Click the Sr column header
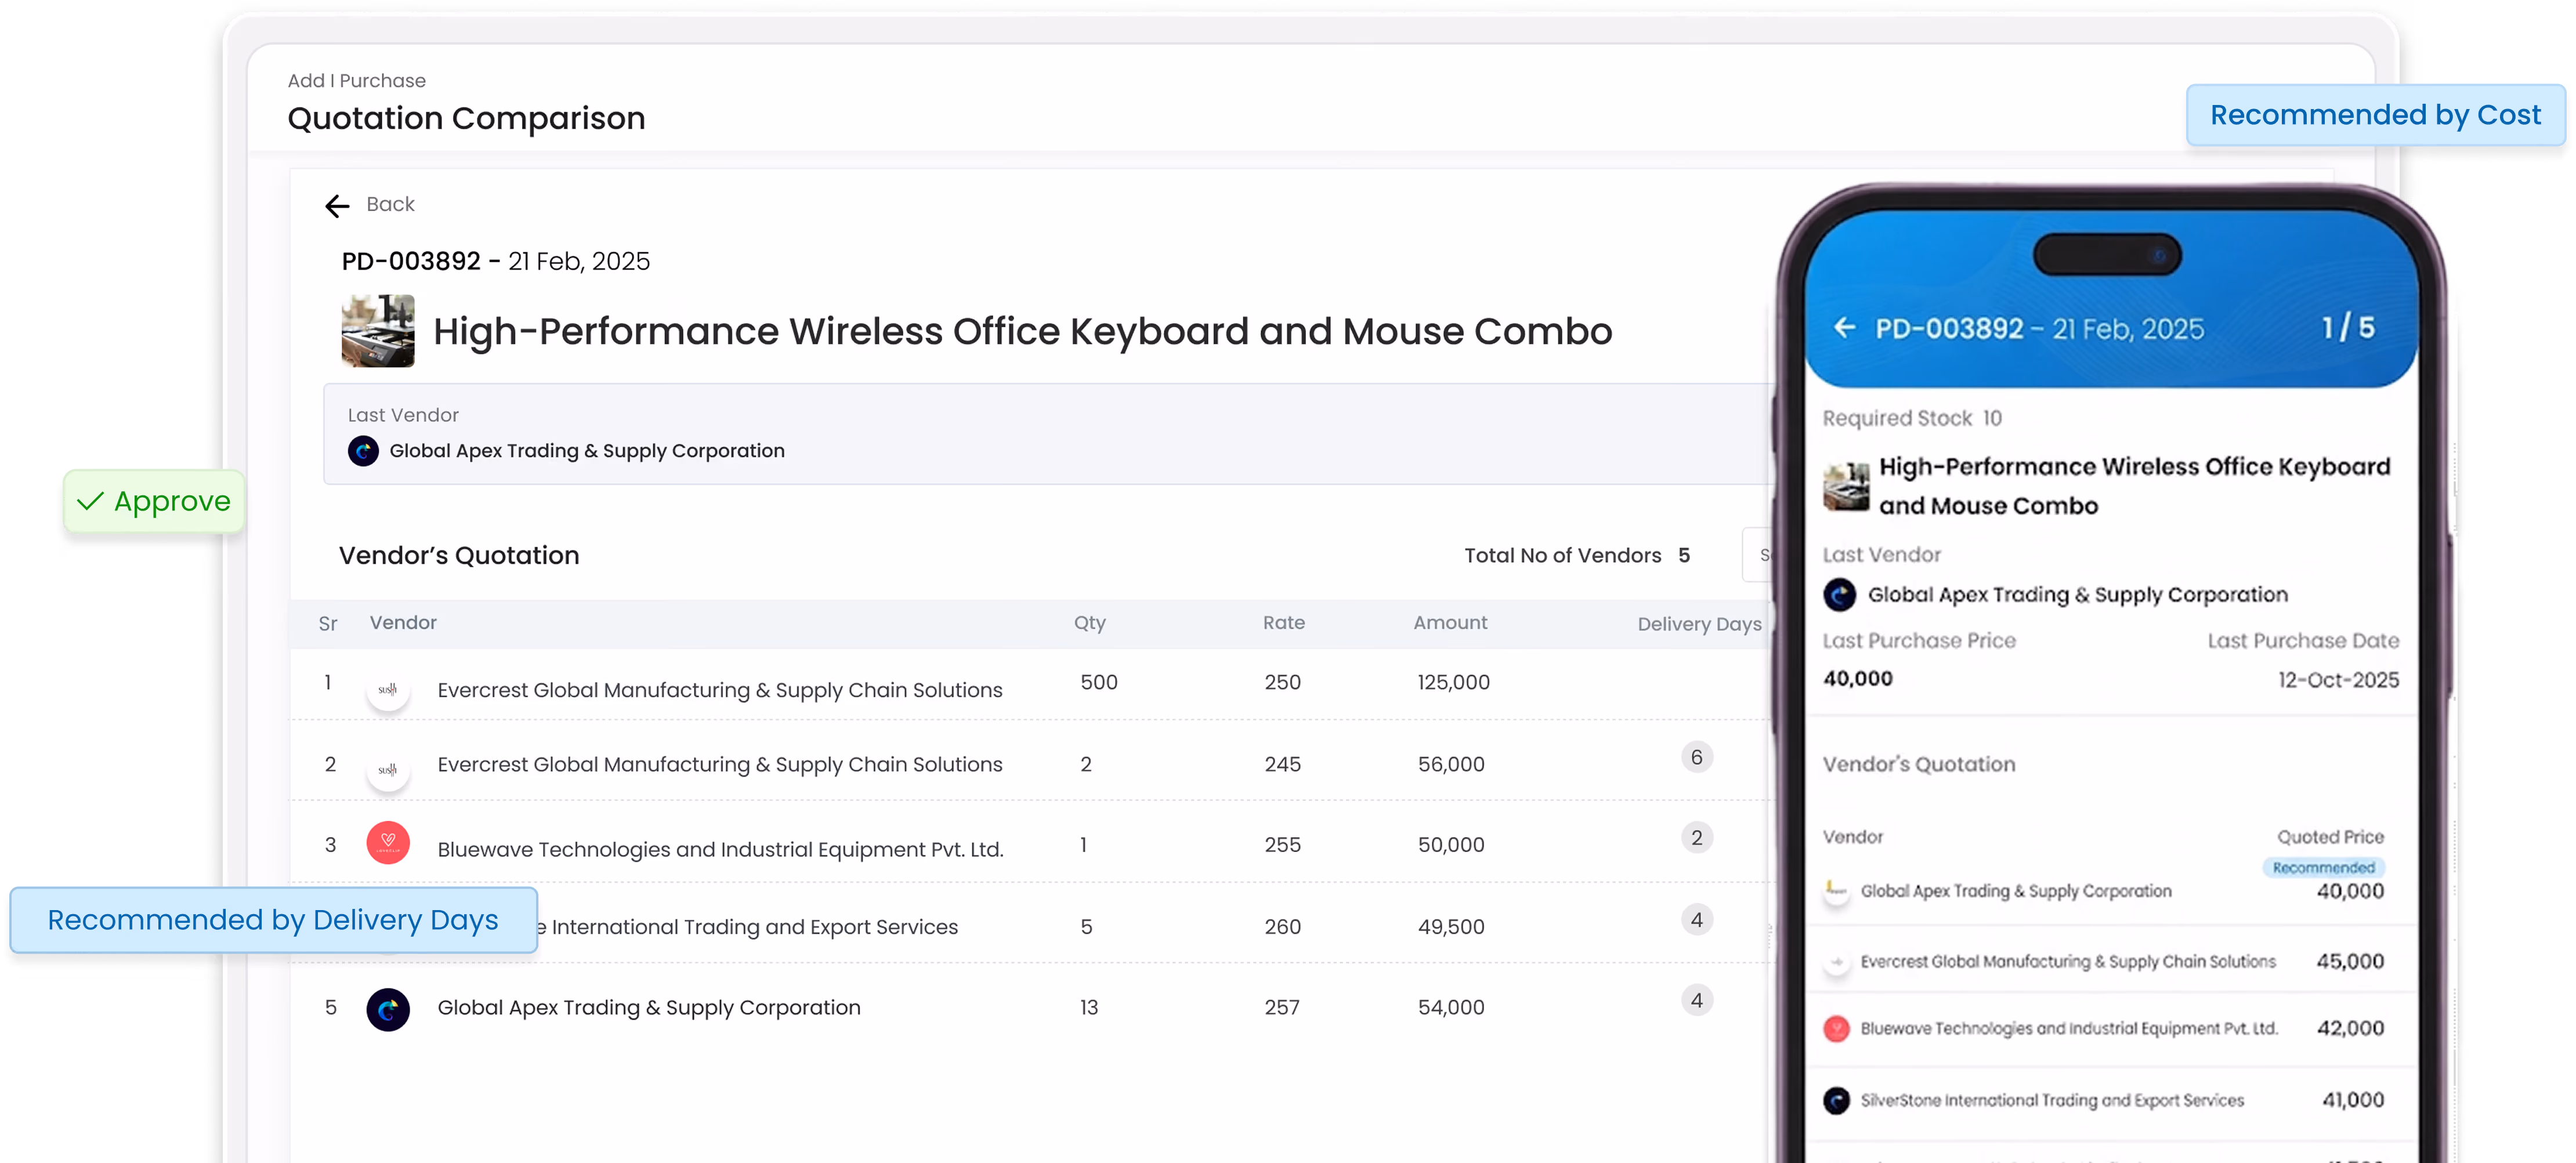This screenshot has width=2576, height=1163. click(x=328, y=624)
